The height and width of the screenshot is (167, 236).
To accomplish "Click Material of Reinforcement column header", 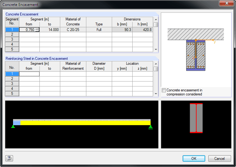I will coord(73,66).
